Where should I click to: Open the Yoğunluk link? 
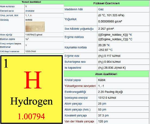click(71, 19)
